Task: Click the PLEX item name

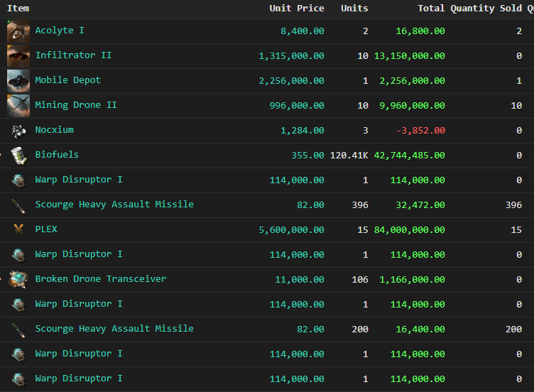Action: pyautogui.click(x=46, y=229)
